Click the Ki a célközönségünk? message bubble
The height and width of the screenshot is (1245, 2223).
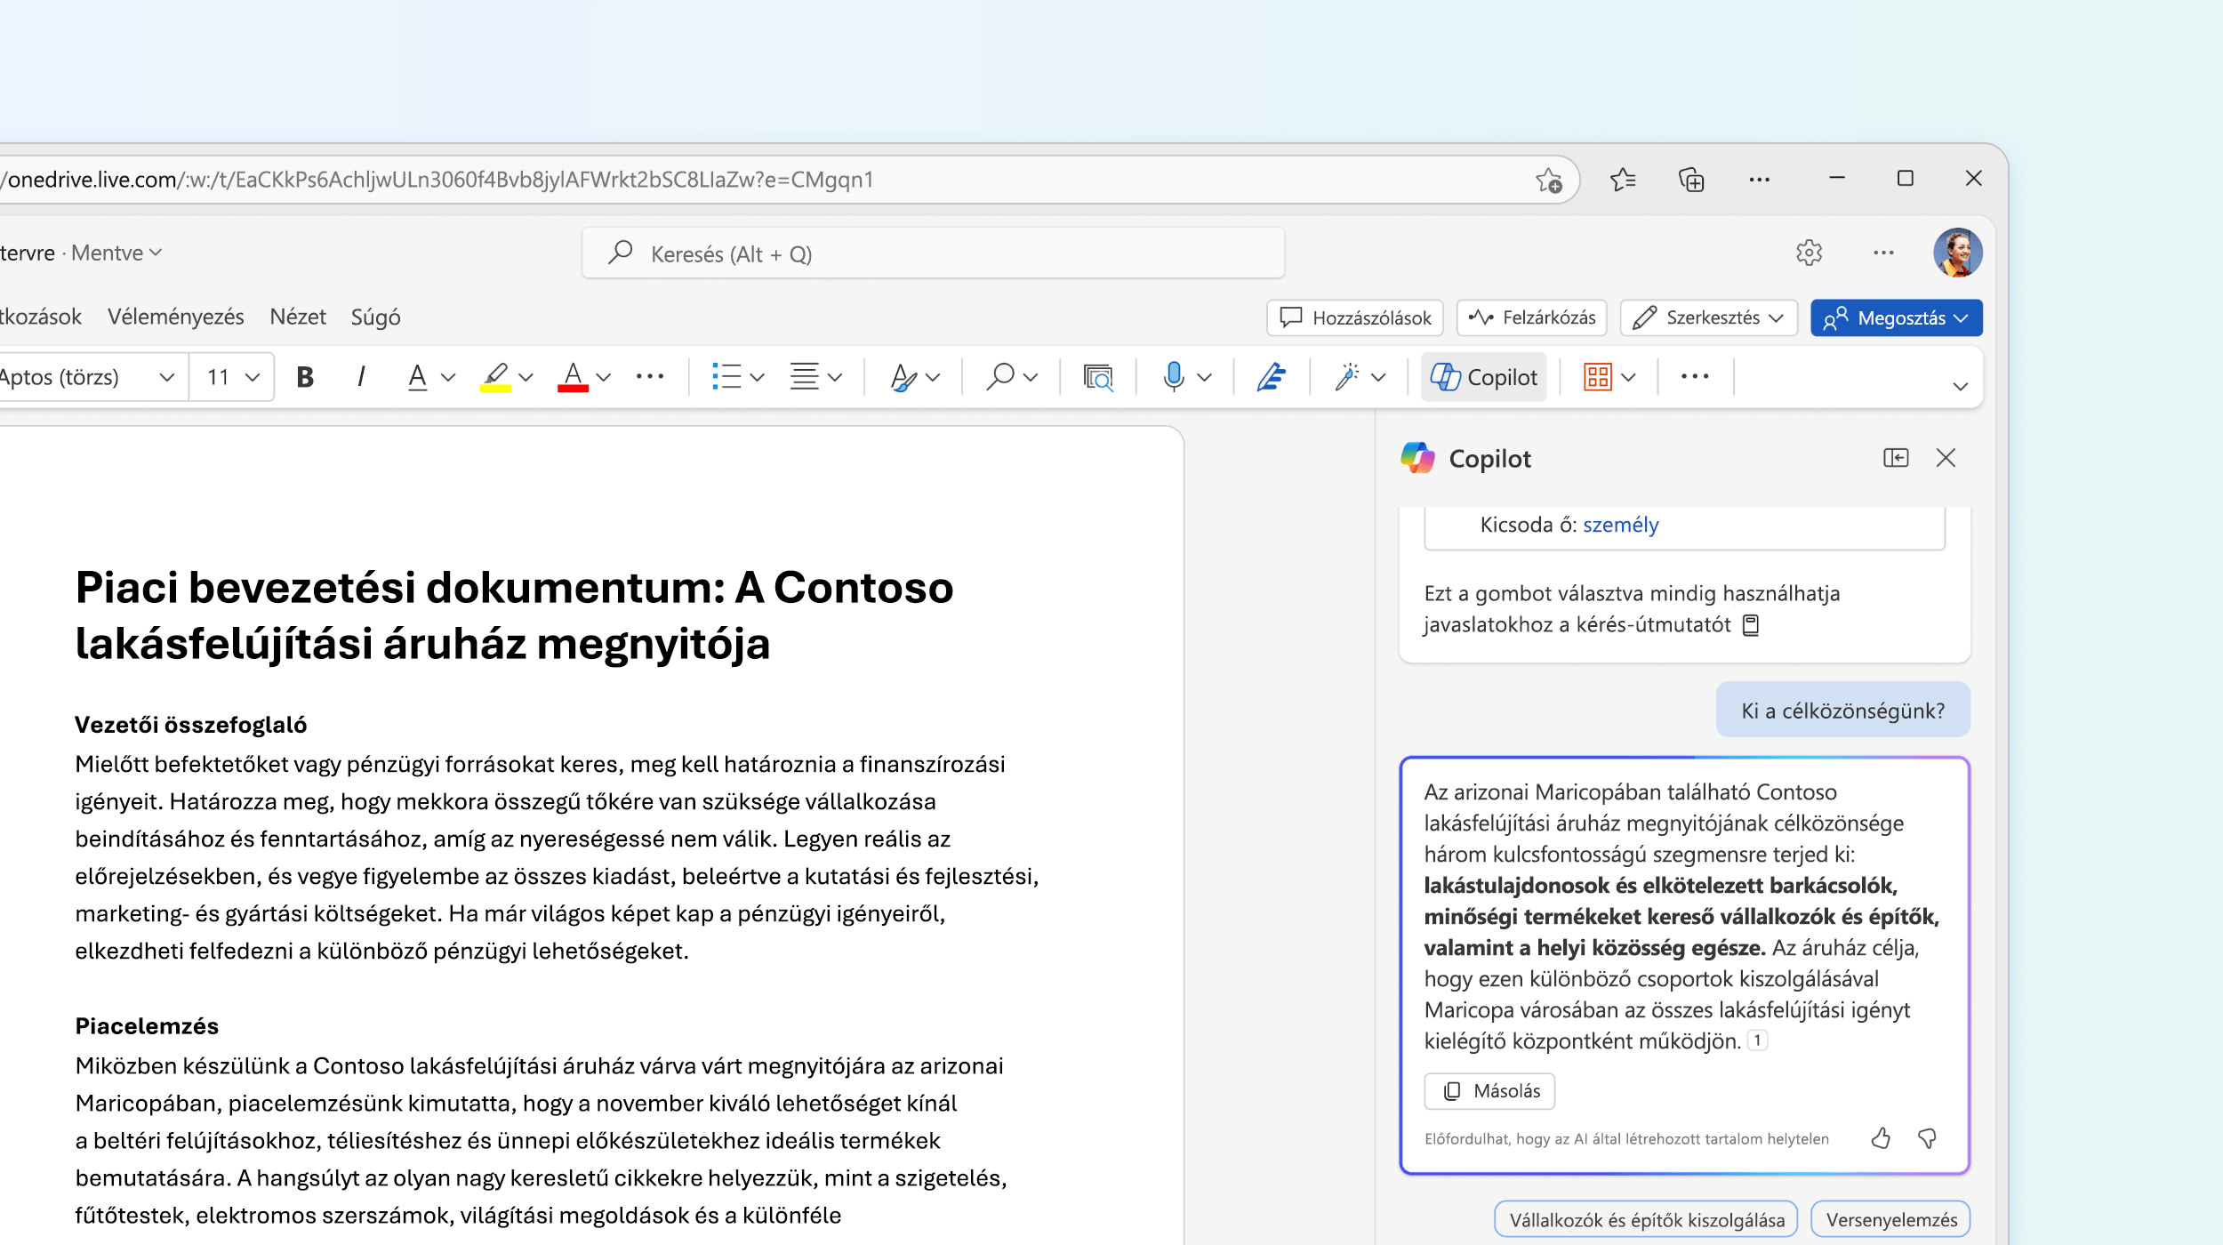[1842, 711]
